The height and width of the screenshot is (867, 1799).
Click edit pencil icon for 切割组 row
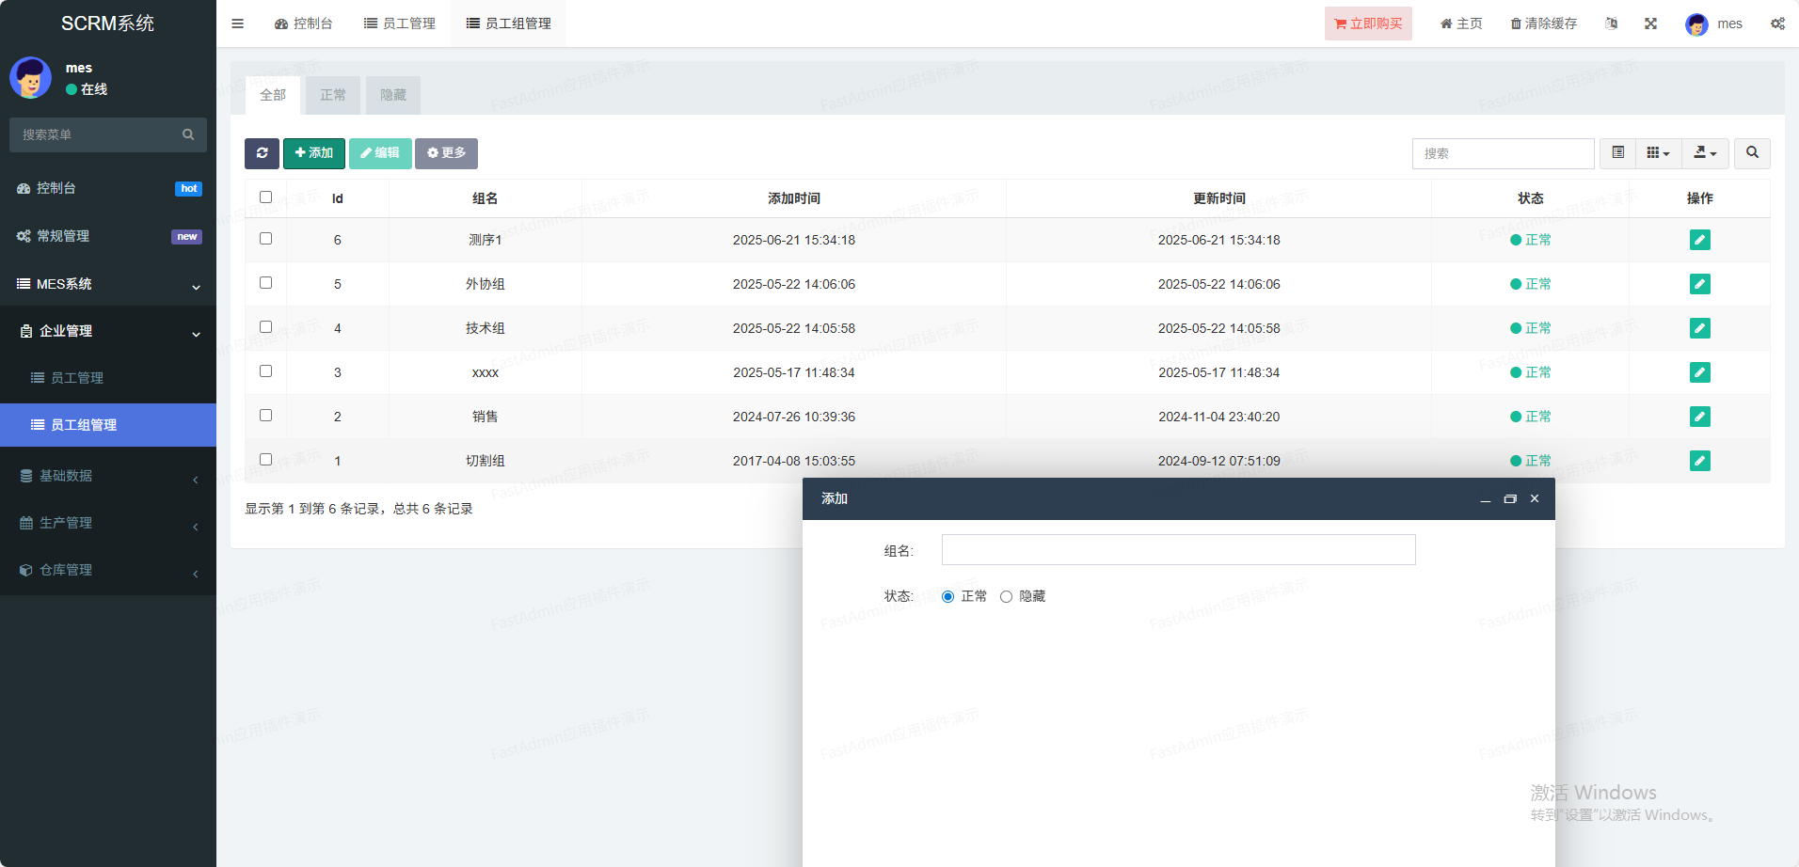tap(1699, 461)
